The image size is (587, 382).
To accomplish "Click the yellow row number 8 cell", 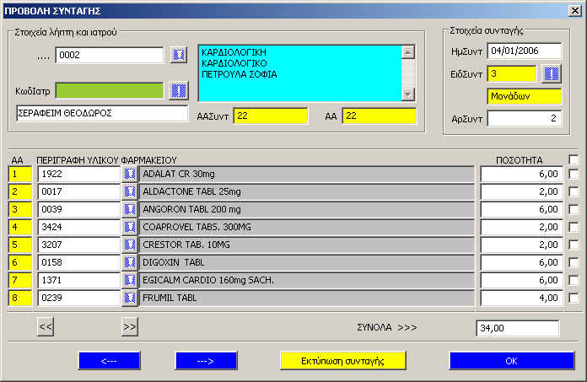I will pos(20,298).
